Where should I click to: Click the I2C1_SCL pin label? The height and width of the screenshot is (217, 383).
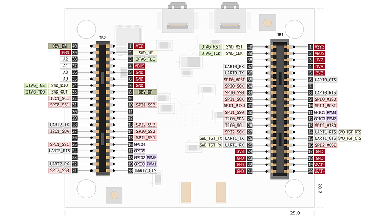point(59,99)
